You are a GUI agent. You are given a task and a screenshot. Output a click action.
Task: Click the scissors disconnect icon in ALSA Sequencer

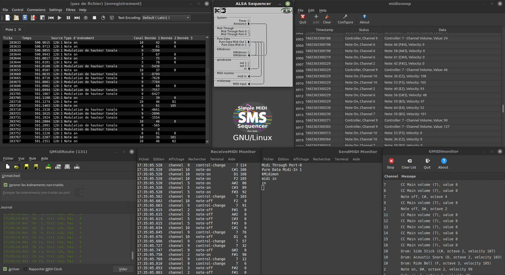point(217,11)
